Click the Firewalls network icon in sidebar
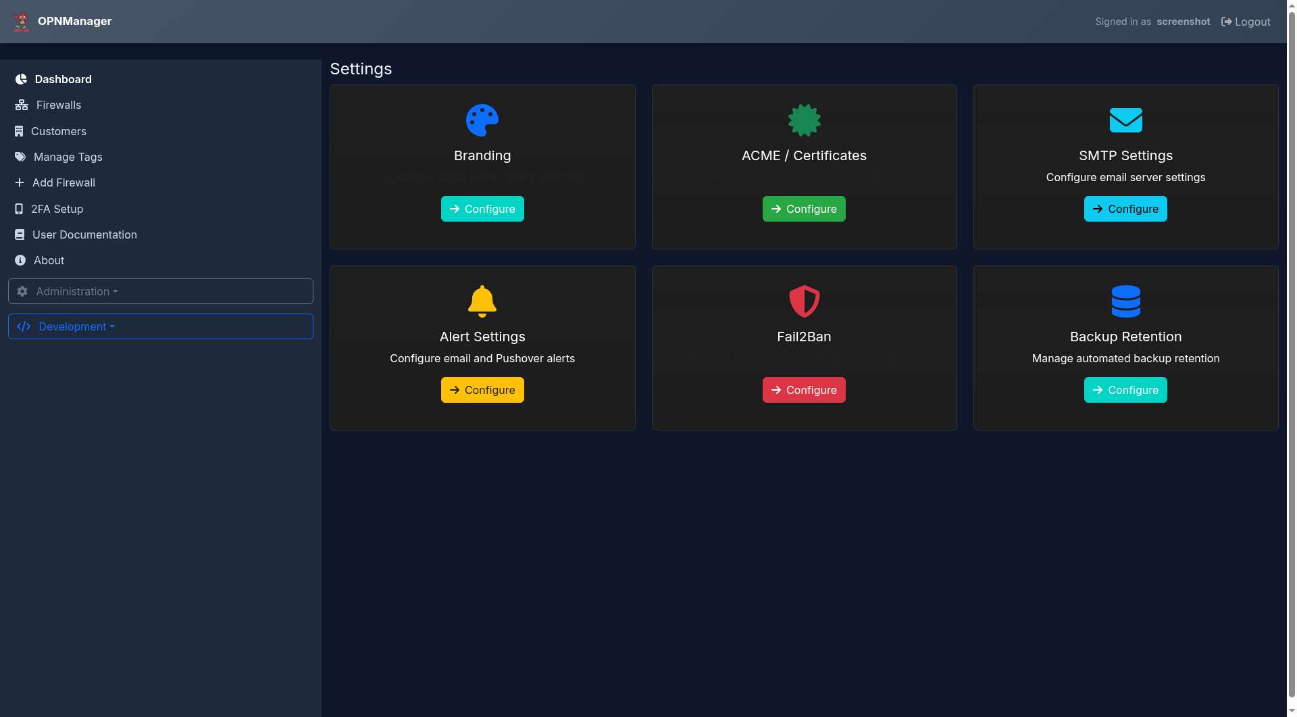This screenshot has height=717, width=1297. pos(22,105)
